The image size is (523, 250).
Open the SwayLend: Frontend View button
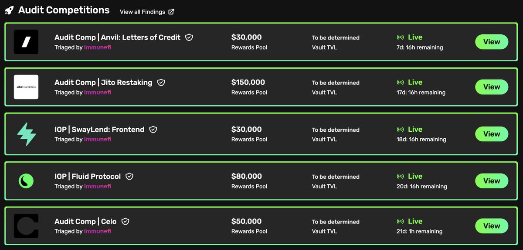pyautogui.click(x=491, y=134)
